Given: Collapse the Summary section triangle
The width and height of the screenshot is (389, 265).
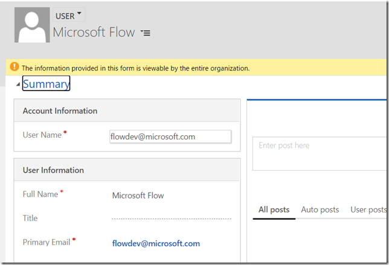Looking at the screenshot, I should (18, 85).
